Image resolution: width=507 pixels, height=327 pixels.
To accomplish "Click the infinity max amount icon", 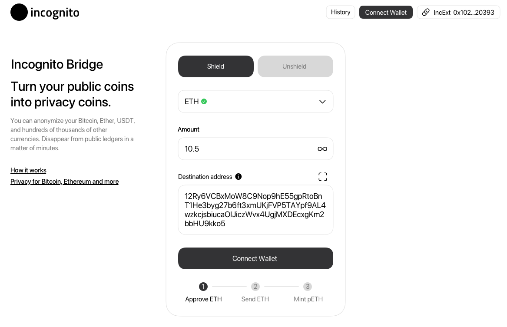I will 322,149.
